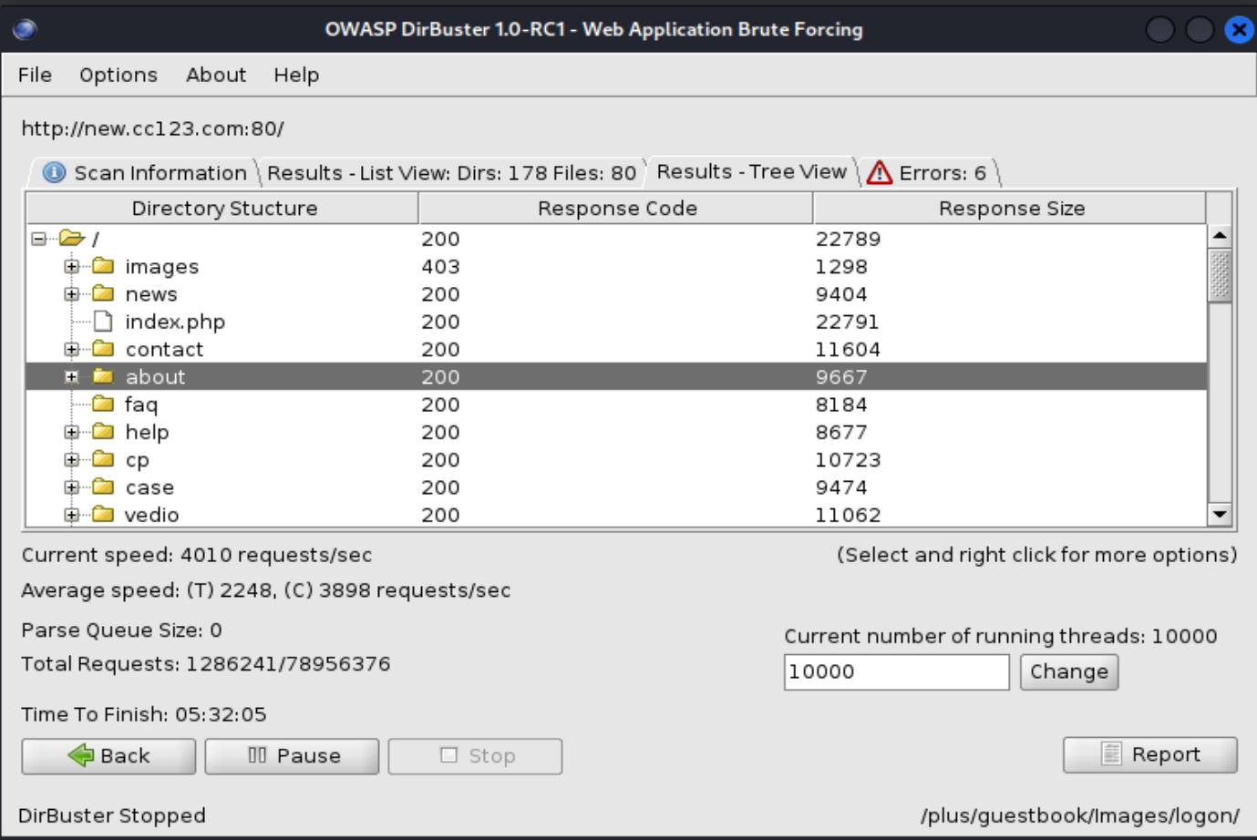1257x840 pixels.
Task: Click the contact folder icon
Action: coord(103,349)
